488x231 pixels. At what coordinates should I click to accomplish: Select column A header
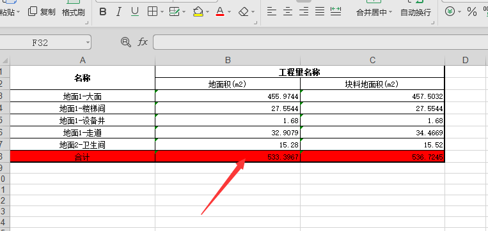[83, 60]
